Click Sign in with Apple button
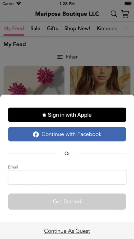The width and height of the screenshot is (134, 239). click(x=67, y=115)
